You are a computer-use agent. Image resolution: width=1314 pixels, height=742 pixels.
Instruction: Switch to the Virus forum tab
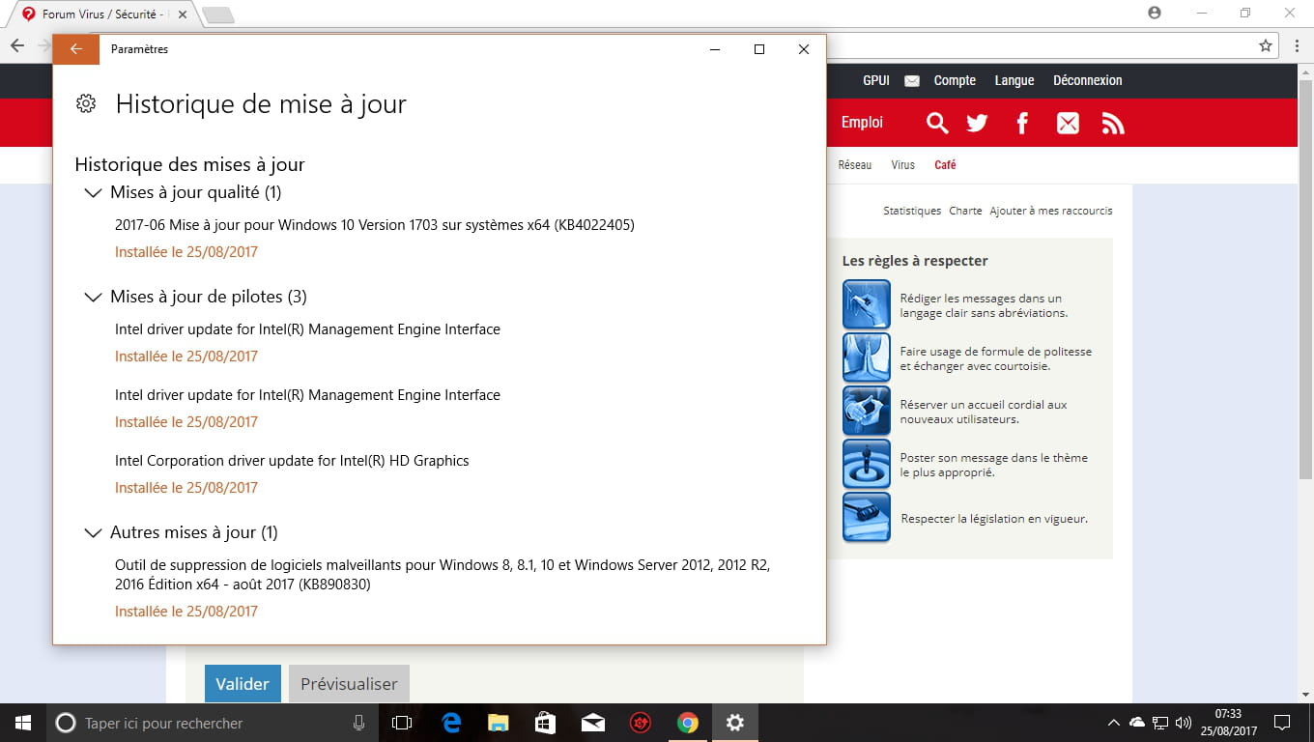pyautogui.click(x=903, y=165)
